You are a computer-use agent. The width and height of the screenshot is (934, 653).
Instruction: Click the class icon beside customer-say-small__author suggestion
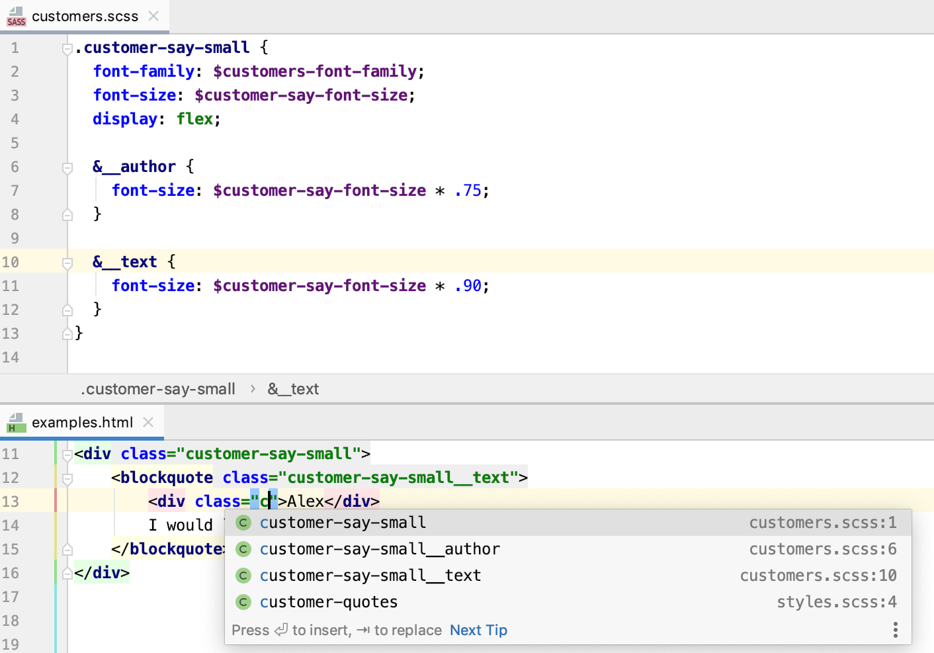[x=243, y=548]
